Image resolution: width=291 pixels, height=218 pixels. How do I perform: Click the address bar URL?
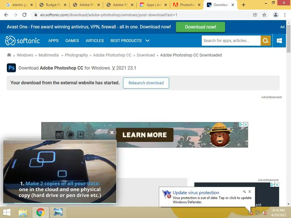109,15
